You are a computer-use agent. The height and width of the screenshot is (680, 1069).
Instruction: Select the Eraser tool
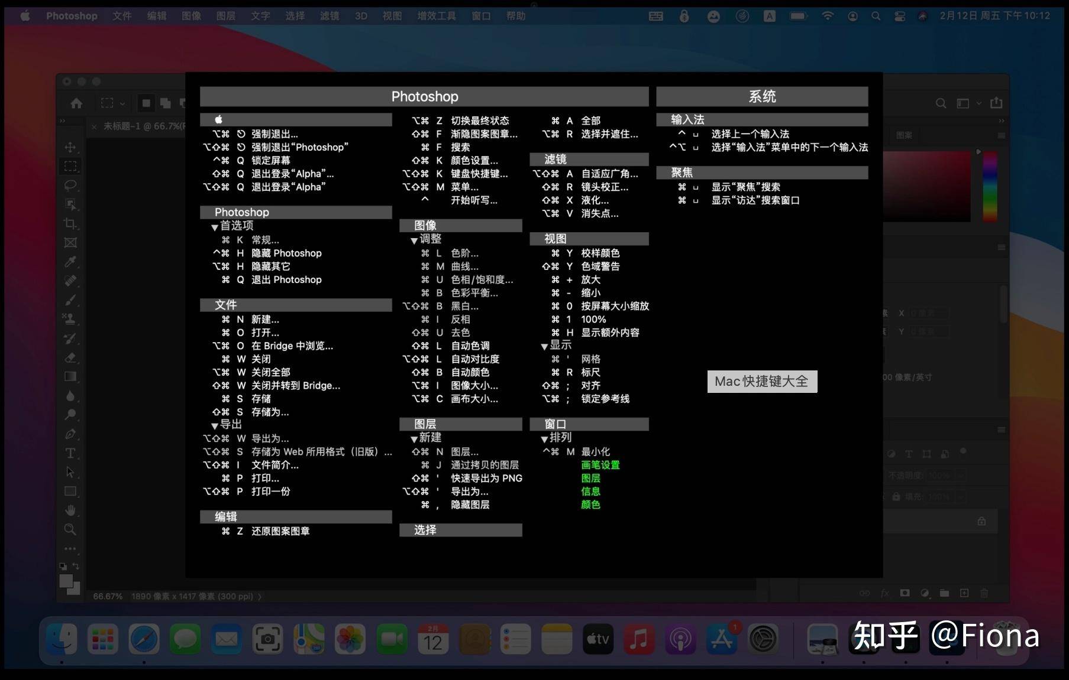[70, 357]
